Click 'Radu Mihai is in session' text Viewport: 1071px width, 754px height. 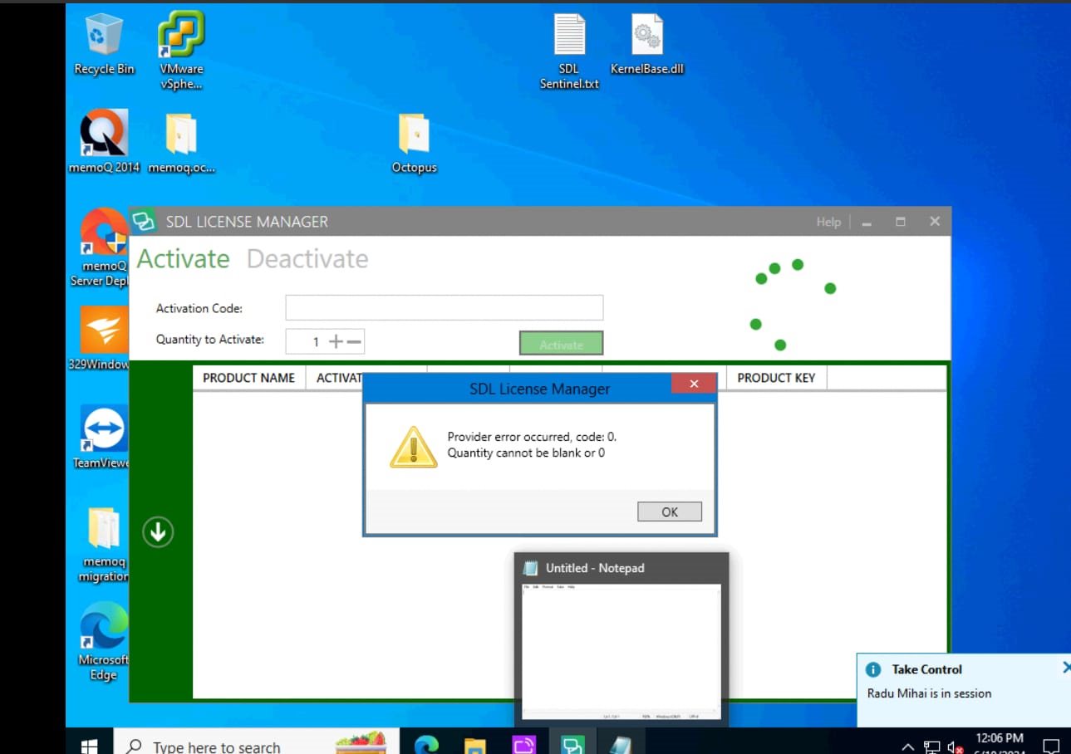click(929, 693)
